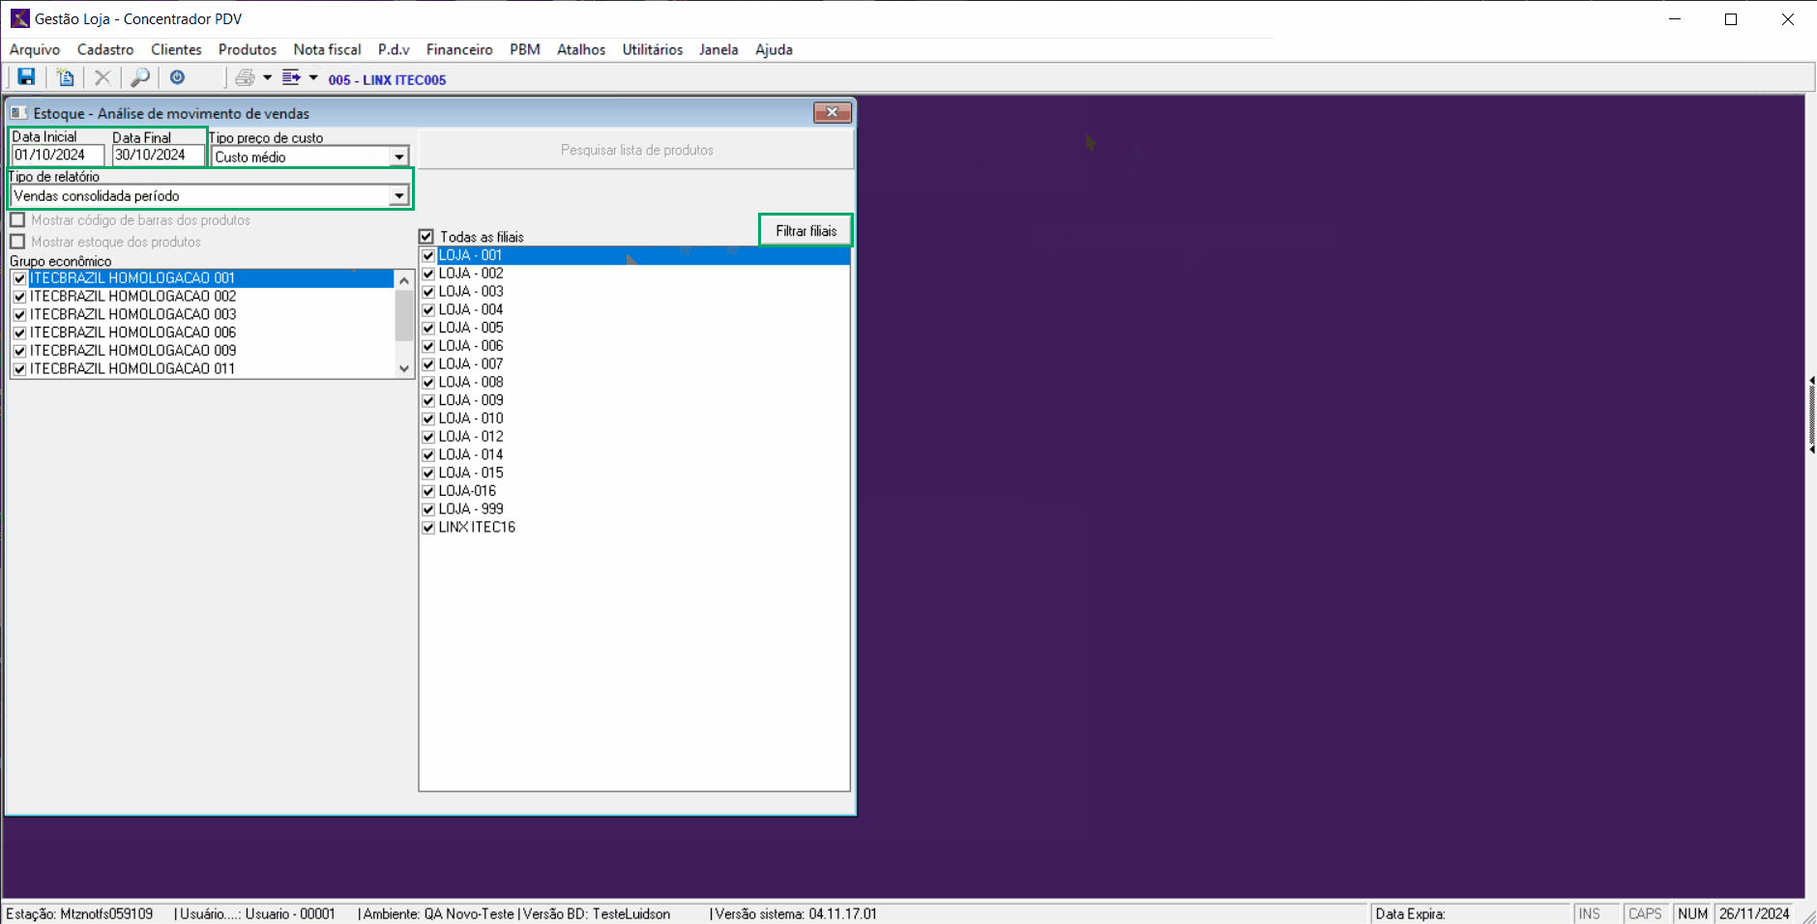
Task: Click the right-edge side panel splitter handle
Action: (1811, 416)
